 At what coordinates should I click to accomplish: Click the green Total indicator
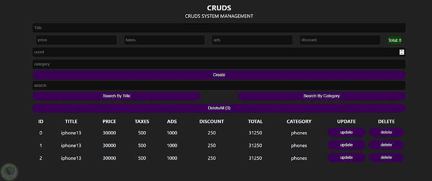click(395, 41)
